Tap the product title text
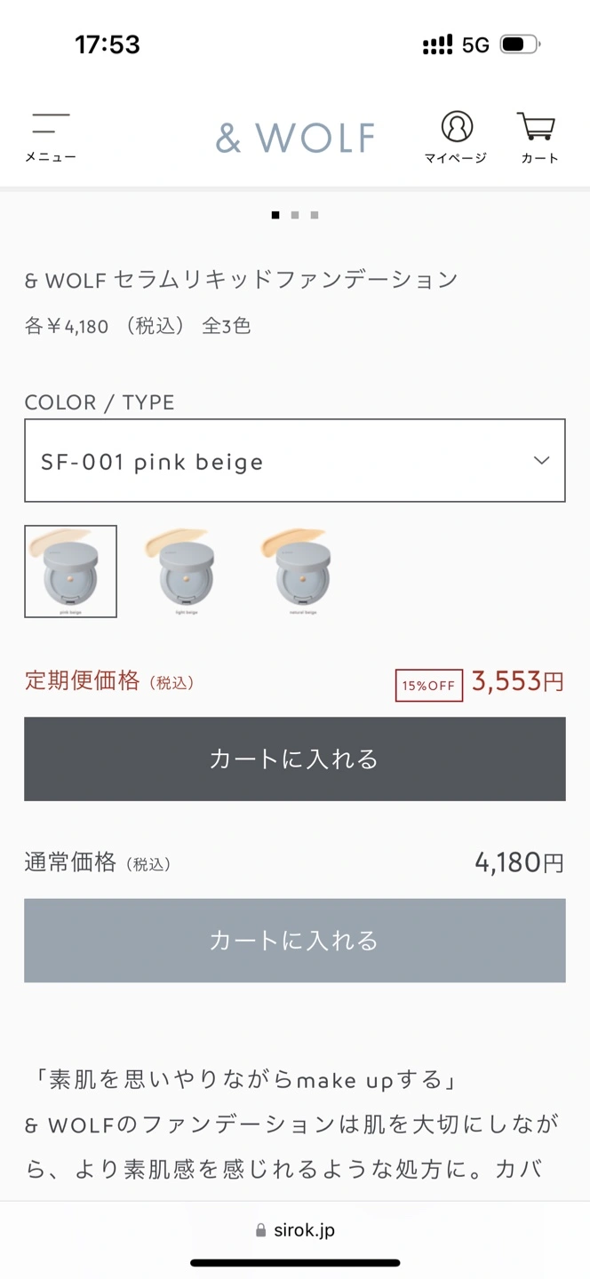590x1279 pixels. click(x=241, y=280)
